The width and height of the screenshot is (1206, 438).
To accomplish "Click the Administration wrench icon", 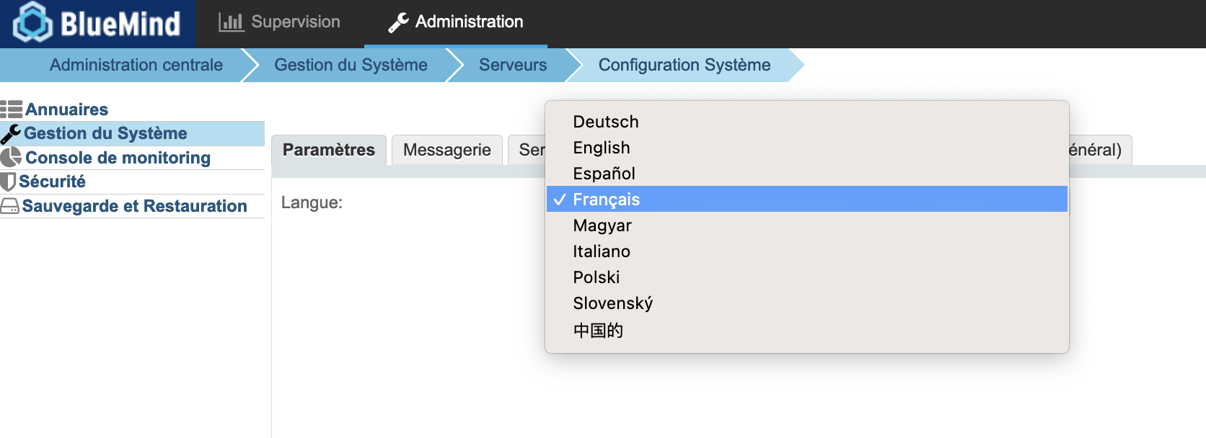I will pos(398,23).
